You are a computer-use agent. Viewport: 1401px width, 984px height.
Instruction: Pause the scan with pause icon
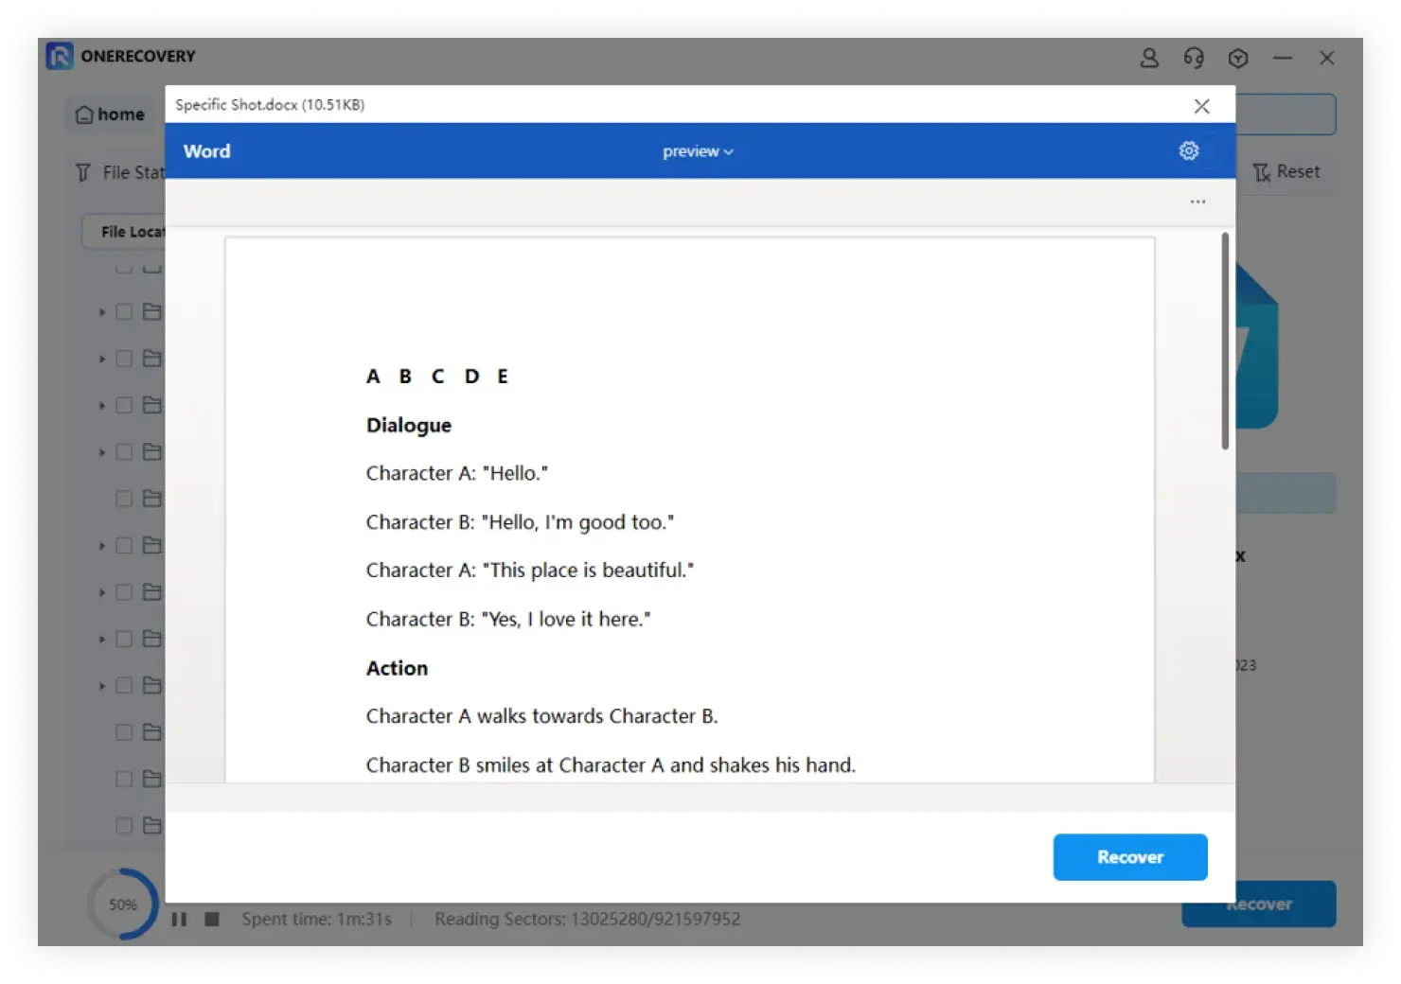179,919
